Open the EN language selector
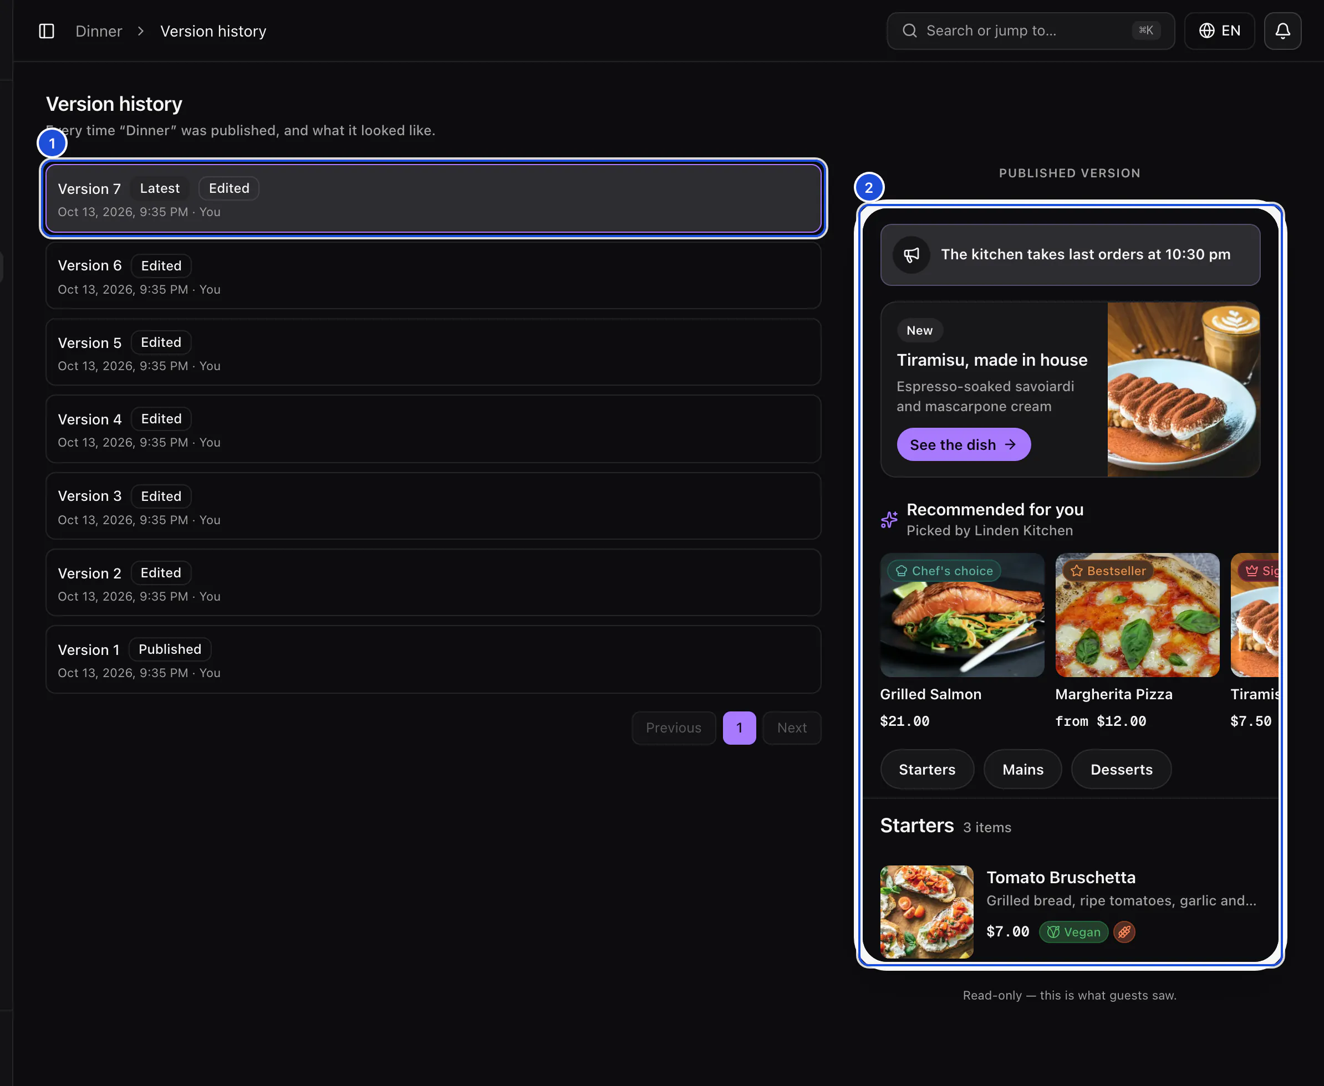This screenshot has height=1086, width=1324. pos(1219,30)
